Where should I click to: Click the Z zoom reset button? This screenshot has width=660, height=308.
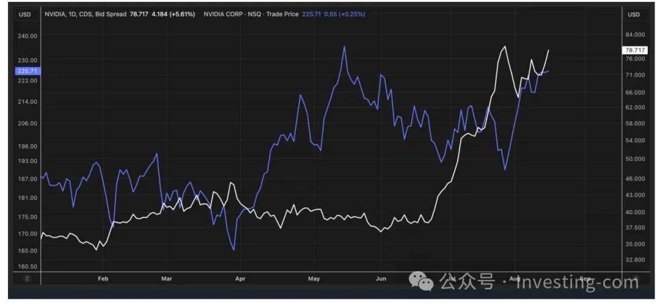point(27,279)
